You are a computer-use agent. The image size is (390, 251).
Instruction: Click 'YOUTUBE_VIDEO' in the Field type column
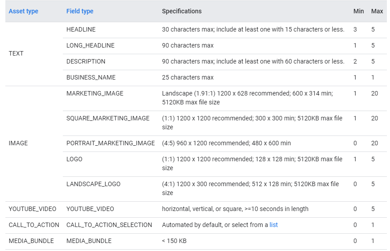[x=90, y=209]
